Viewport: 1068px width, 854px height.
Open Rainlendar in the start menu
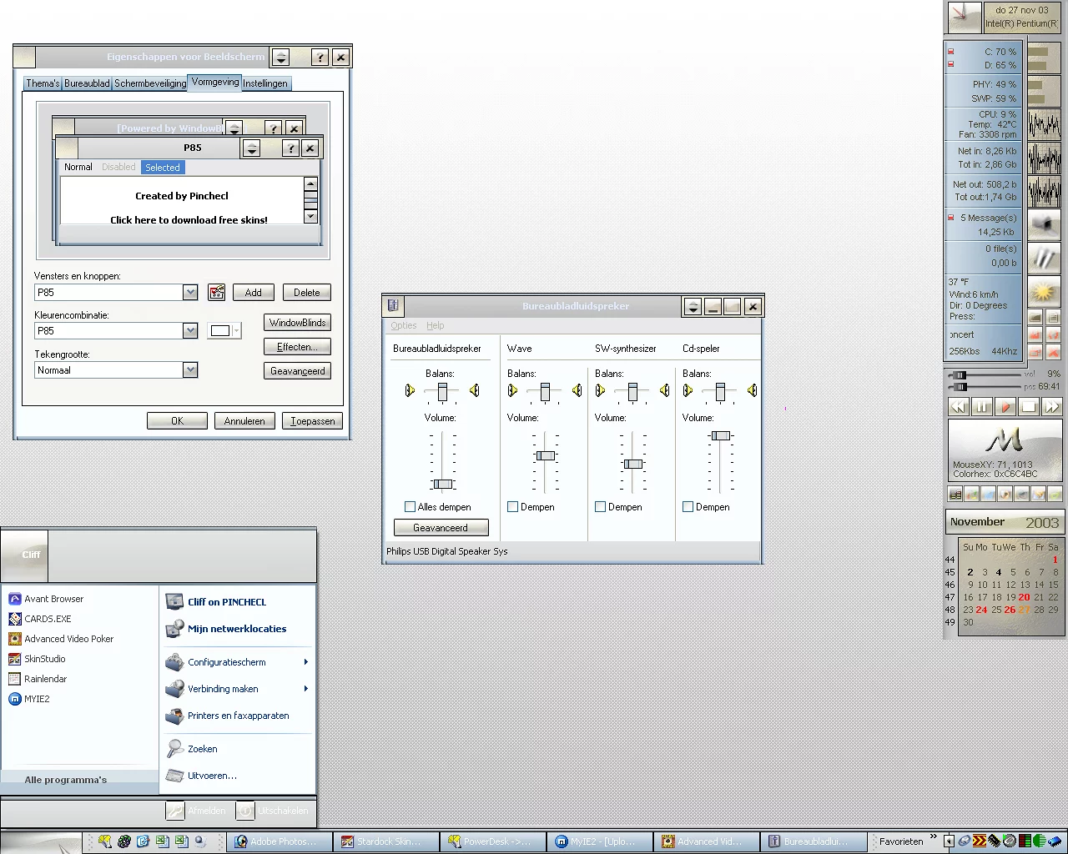(x=45, y=679)
